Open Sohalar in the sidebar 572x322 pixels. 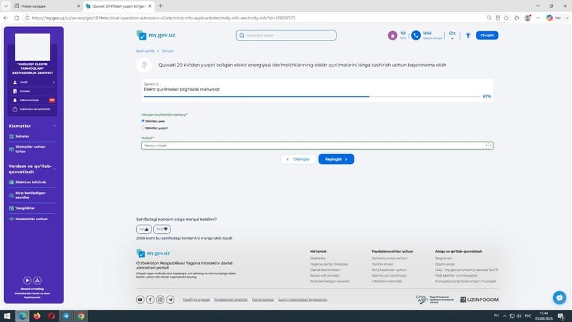pyautogui.click(x=22, y=136)
